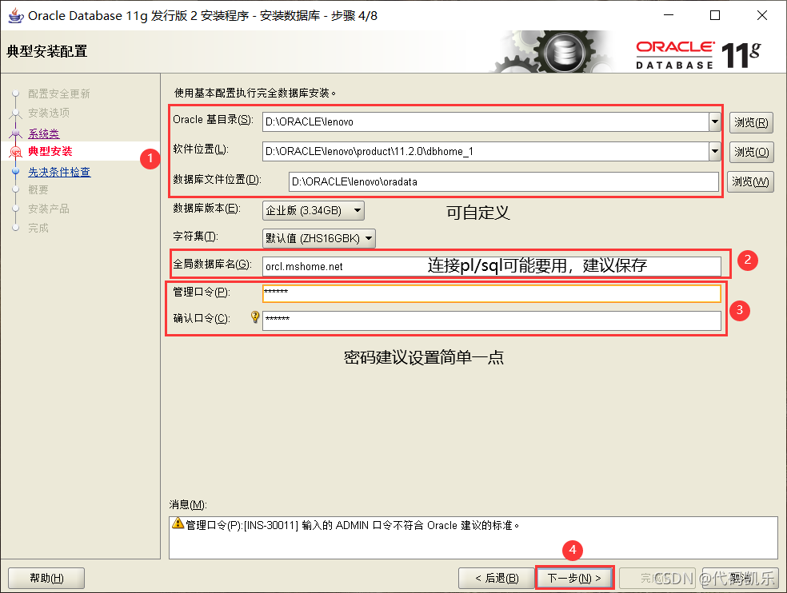The height and width of the screenshot is (593, 787).
Task: Click the 安装产品 step in sidebar
Action: click(49, 209)
